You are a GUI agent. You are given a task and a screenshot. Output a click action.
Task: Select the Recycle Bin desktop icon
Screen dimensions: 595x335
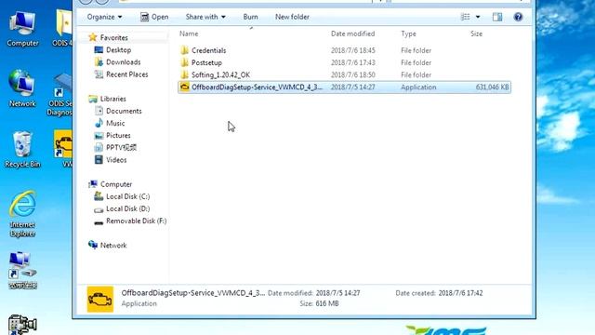22,150
